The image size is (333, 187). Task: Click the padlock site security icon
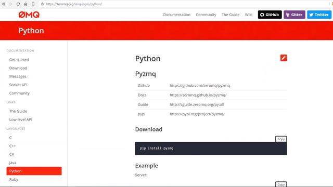pyautogui.click(x=42, y=4)
